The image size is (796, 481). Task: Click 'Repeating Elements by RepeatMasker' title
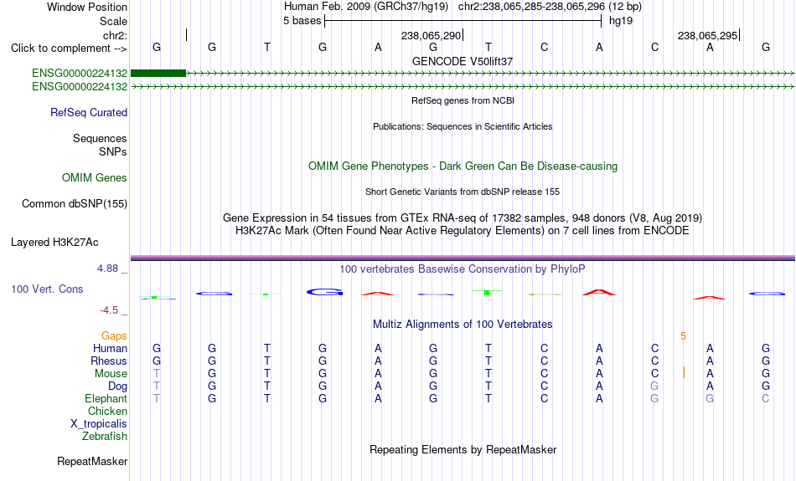pyautogui.click(x=463, y=449)
